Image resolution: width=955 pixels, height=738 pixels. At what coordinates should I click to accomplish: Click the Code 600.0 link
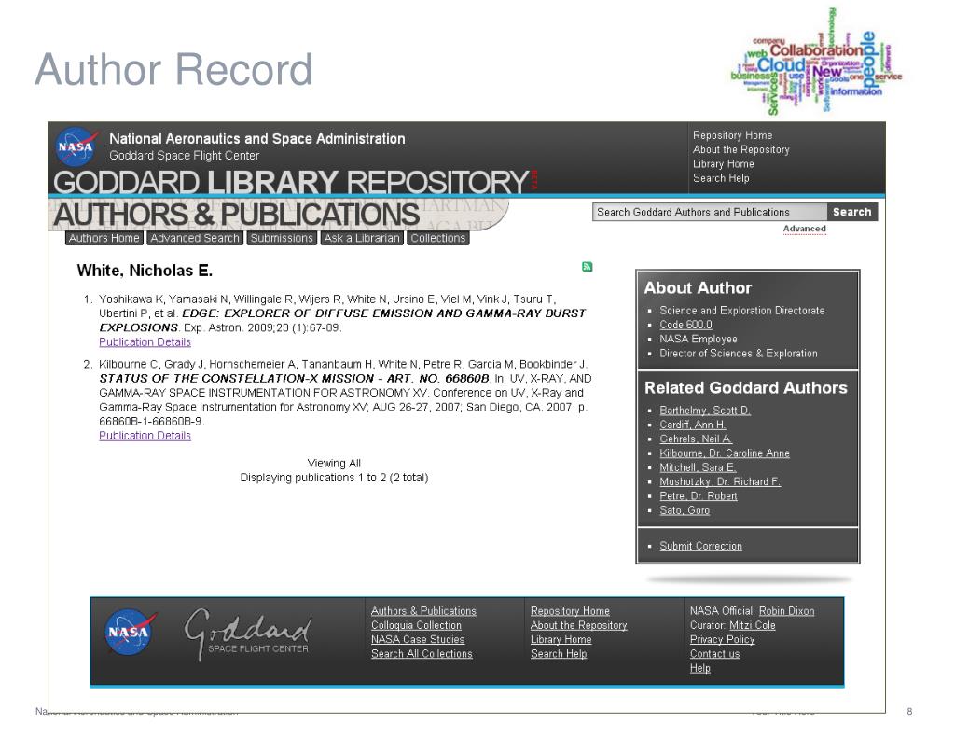[685, 325]
